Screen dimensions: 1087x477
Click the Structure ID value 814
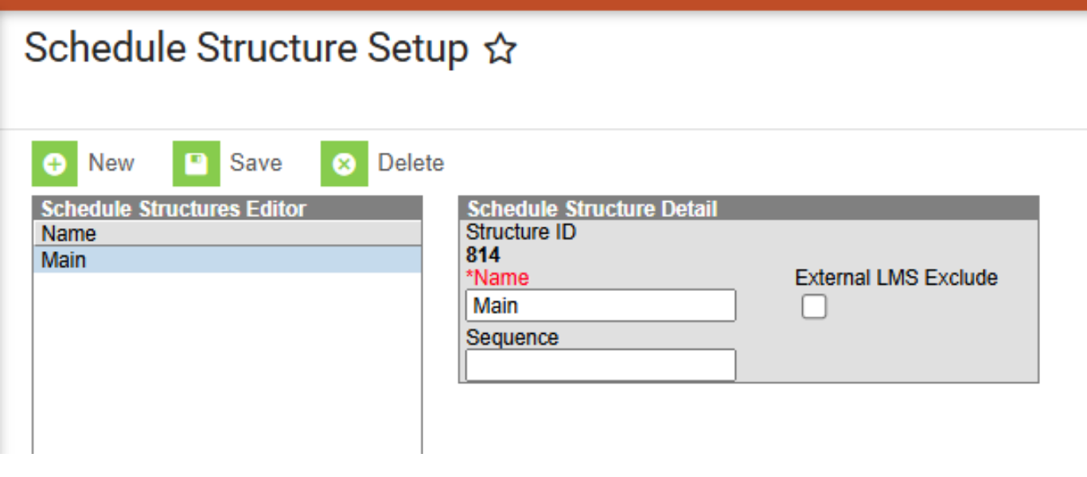483,255
